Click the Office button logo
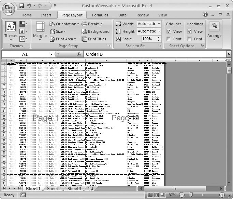This screenshot has height=199, width=233. 10,8
